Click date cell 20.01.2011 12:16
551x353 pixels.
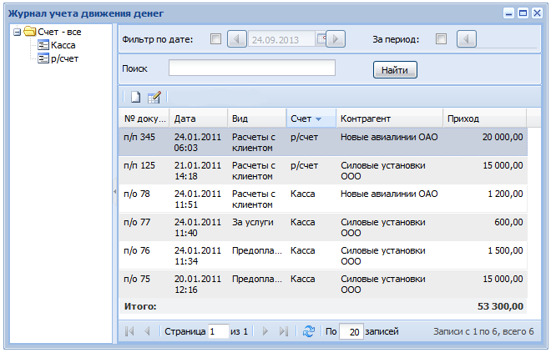(x=198, y=285)
